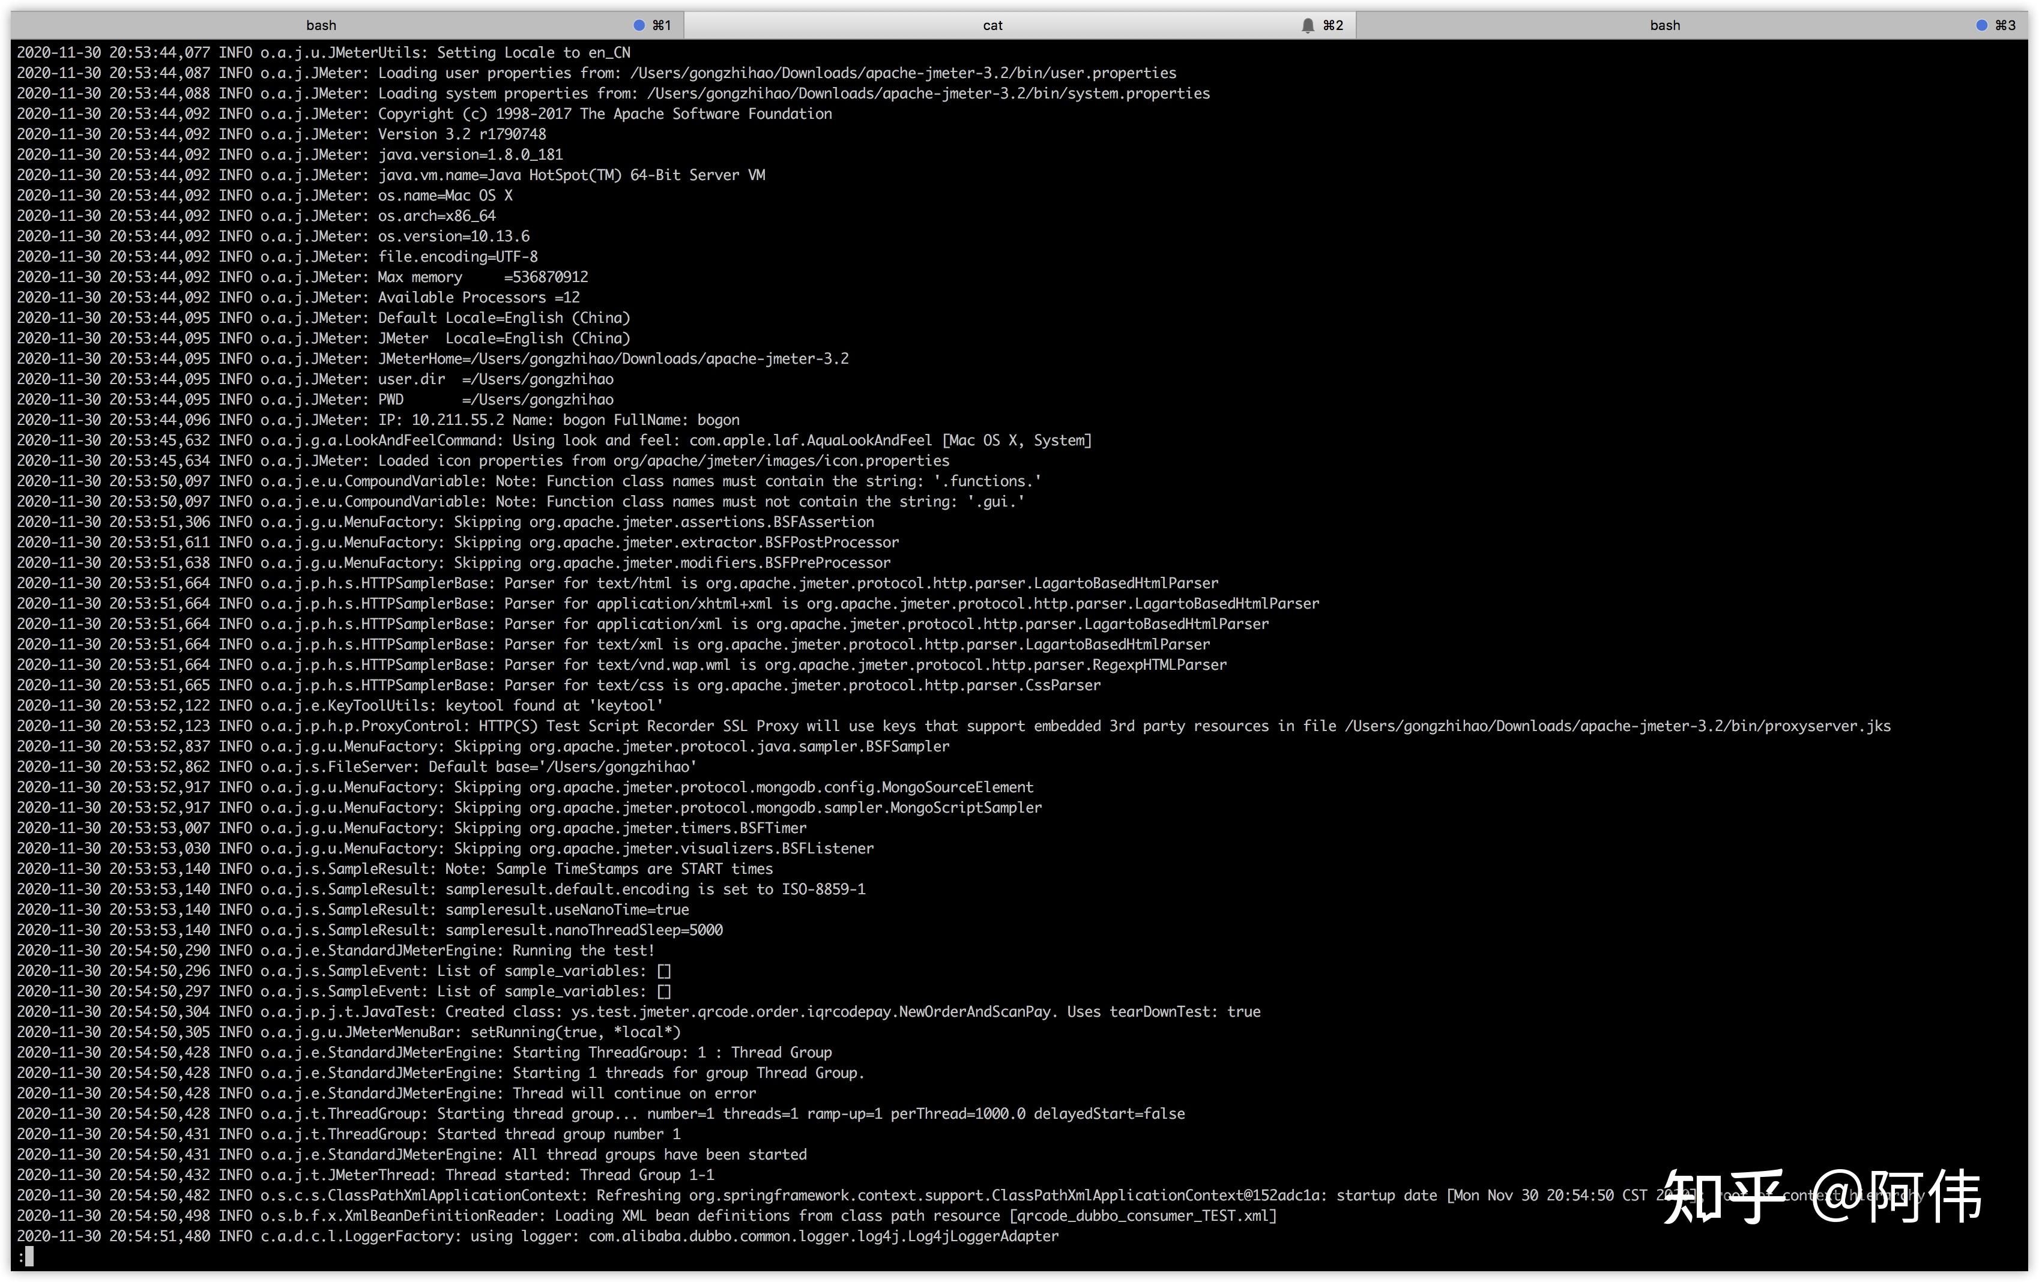Image resolution: width=2039 pixels, height=1282 pixels.
Task: Click 'Loading system properties from' log line
Action: pyautogui.click(x=614, y=93)
